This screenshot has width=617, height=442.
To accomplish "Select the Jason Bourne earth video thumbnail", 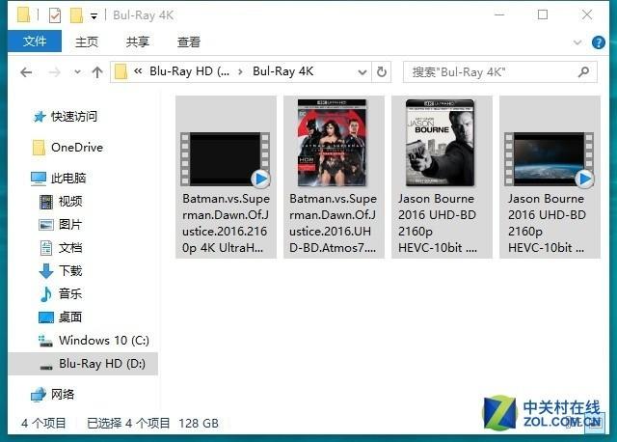I will pyautogui.click(x=549, y=159).
